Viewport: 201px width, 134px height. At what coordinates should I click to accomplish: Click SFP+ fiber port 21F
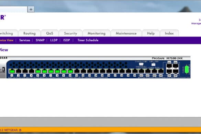click(169, 66)
